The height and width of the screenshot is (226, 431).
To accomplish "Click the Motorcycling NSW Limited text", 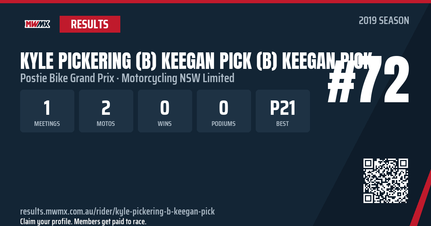I will coord(178,78).
